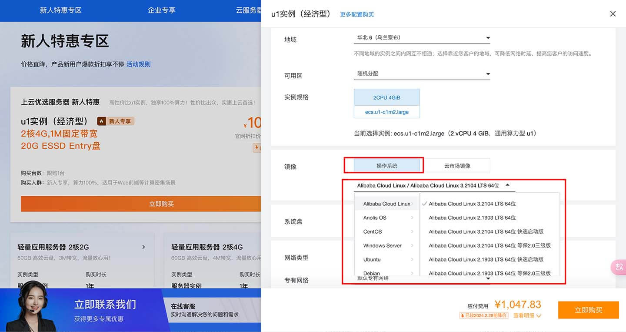Click the 已较2024.2.29前降价 price tag
The image size is (626, 332).
(x=483, y=315)
